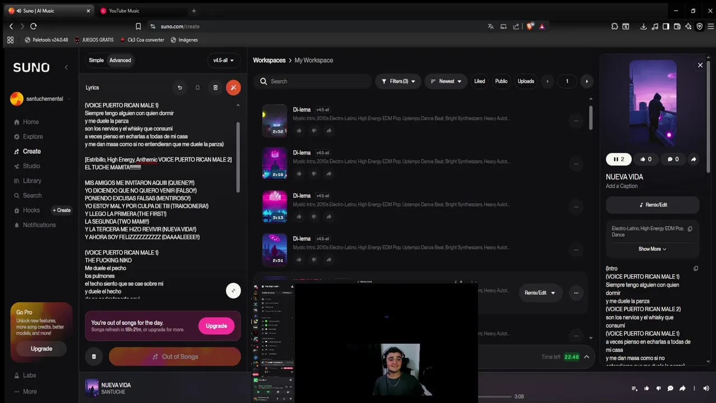The height and width of the screenshot is (403, 716).
Task: Copy the Electro-Latino style description
Action: (x=690, y=228)
